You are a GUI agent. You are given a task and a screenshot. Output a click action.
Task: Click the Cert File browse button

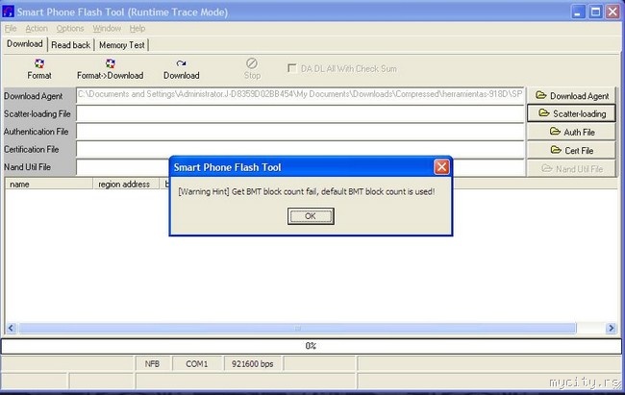(x=571, y=150)
